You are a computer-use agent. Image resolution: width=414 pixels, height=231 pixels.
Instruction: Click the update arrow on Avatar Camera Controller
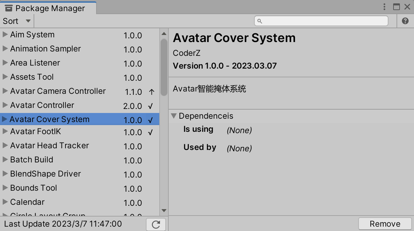[152, 92]
